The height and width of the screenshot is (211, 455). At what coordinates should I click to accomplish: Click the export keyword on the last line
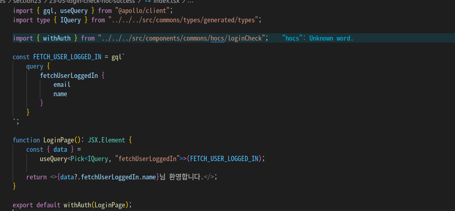tap(23, 205)
